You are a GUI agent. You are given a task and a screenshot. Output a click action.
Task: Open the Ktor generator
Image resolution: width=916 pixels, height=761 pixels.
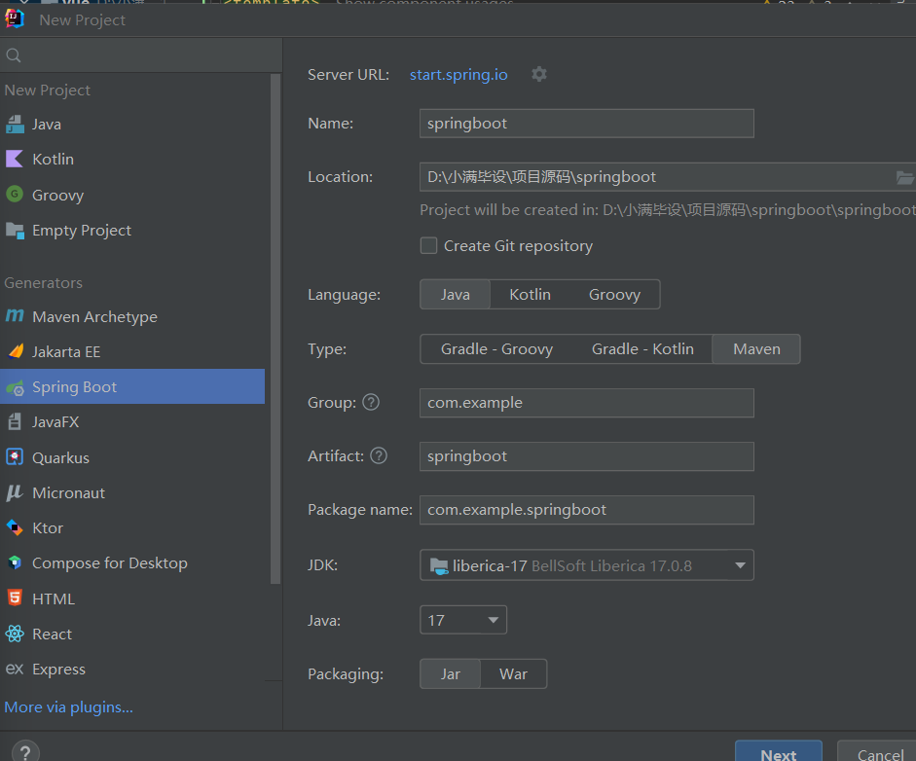47,527
